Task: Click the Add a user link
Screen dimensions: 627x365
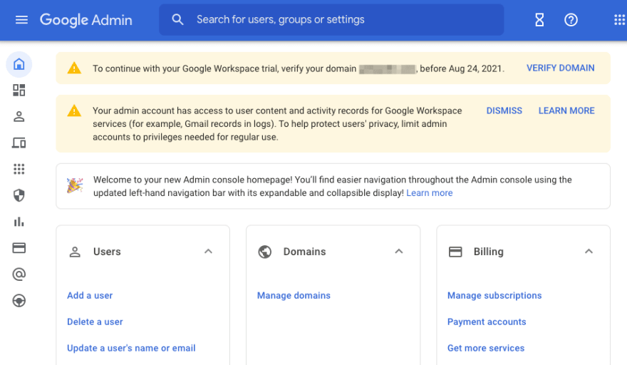Action: 90,295
